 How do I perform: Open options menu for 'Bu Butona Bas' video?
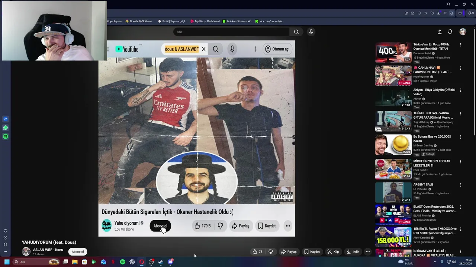tap(460, 137)
